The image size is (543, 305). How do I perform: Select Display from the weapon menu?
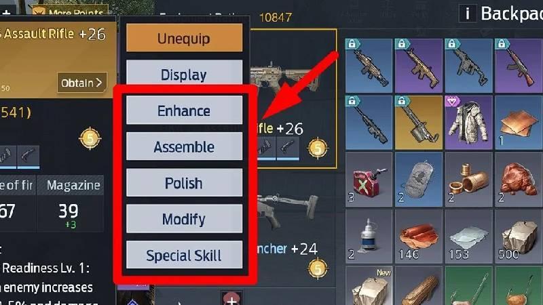pyautogui.click(x=184, y=73)
